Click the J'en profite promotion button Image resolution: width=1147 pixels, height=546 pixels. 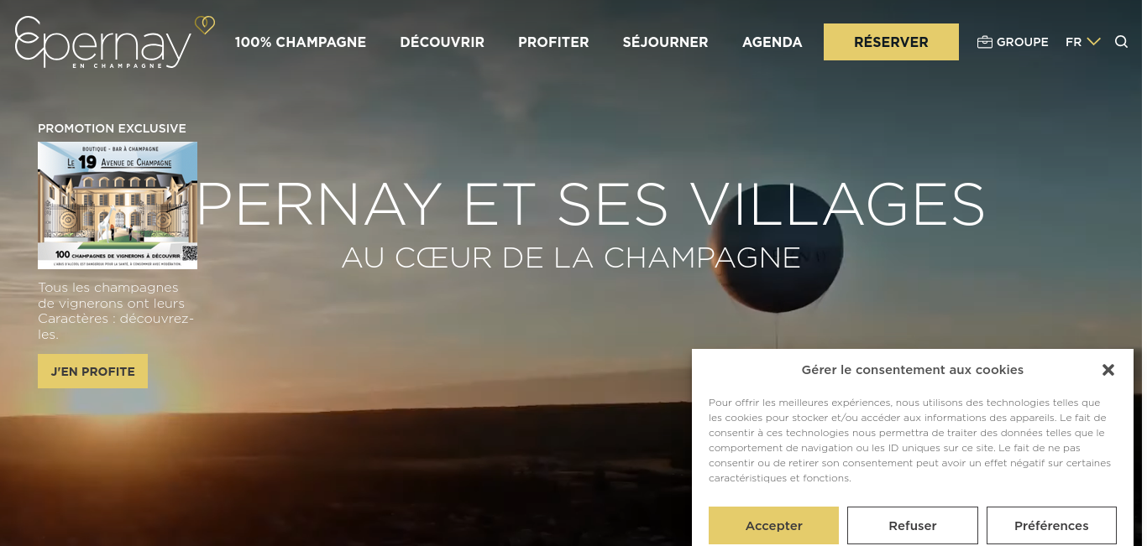pos(92,371)
